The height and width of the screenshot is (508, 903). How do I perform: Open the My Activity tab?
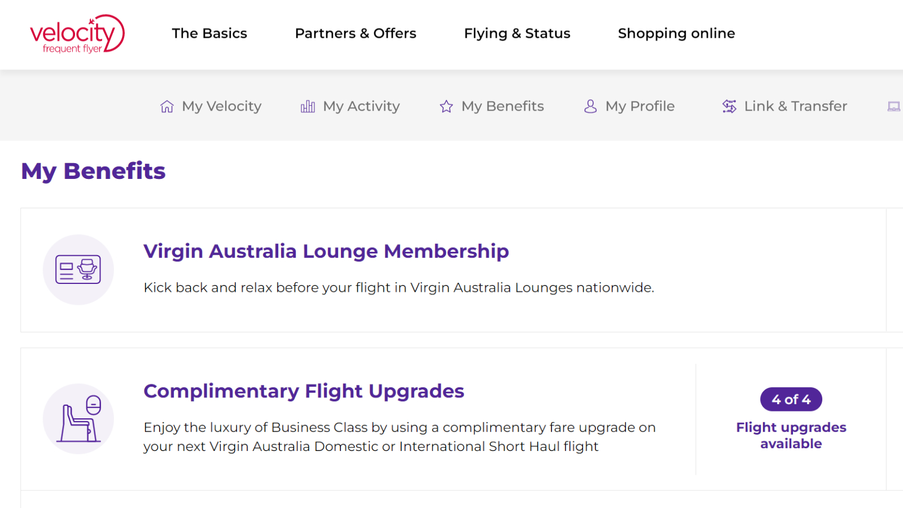[361, 106]
